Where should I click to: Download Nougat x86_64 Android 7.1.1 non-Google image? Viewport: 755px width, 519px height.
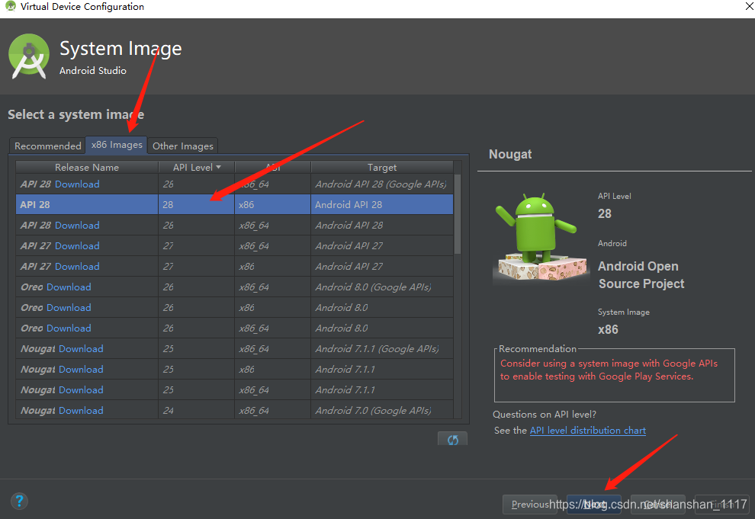click(81, 390)
